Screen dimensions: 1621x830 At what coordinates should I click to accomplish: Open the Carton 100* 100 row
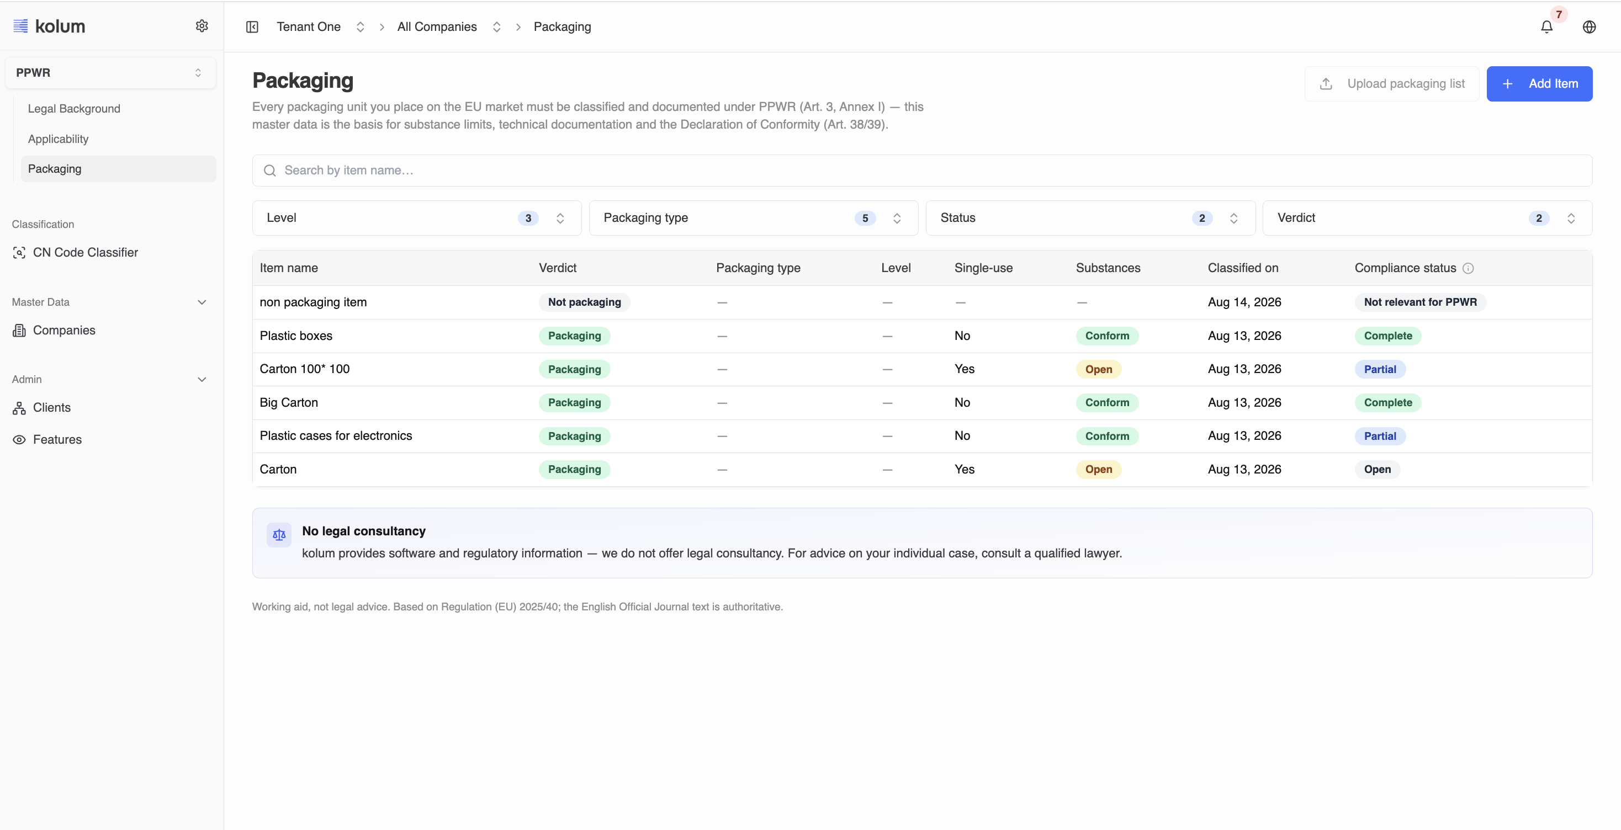point(922,369)
